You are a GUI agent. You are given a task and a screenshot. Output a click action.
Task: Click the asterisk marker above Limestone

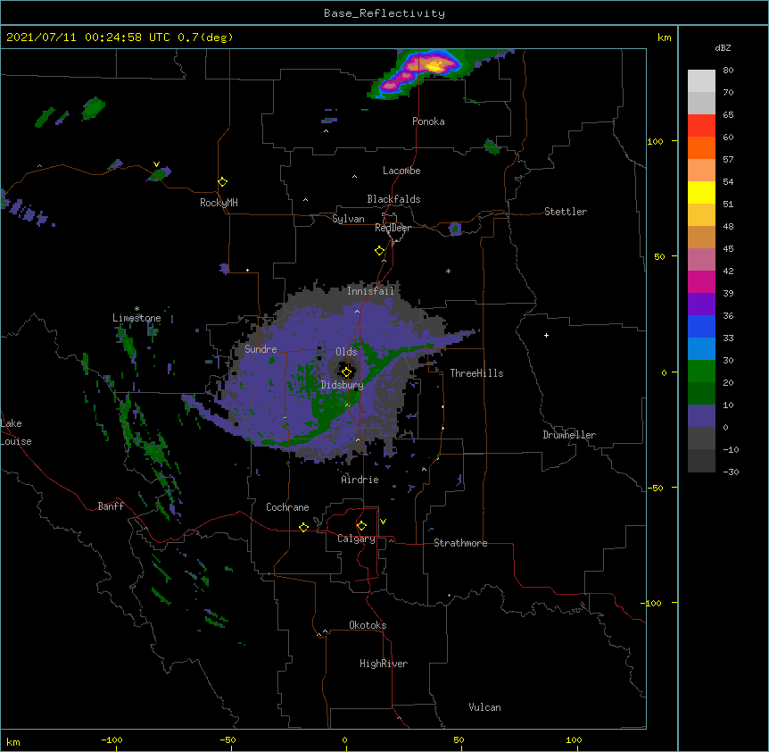(136, 309)
